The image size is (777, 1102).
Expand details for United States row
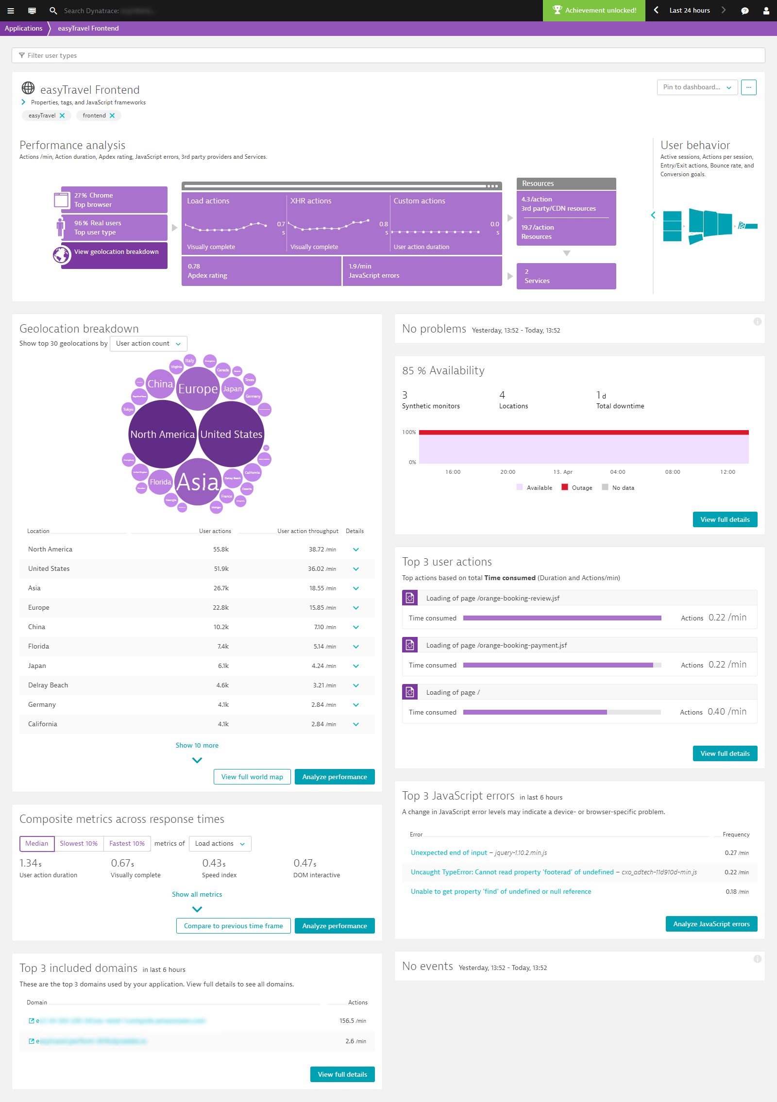[356, 569]
